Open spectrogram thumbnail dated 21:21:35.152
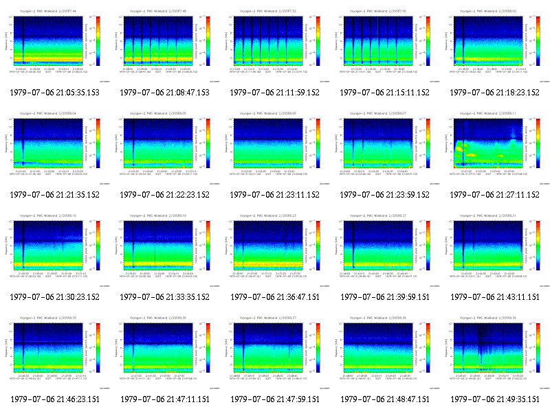 coord(55,148)
